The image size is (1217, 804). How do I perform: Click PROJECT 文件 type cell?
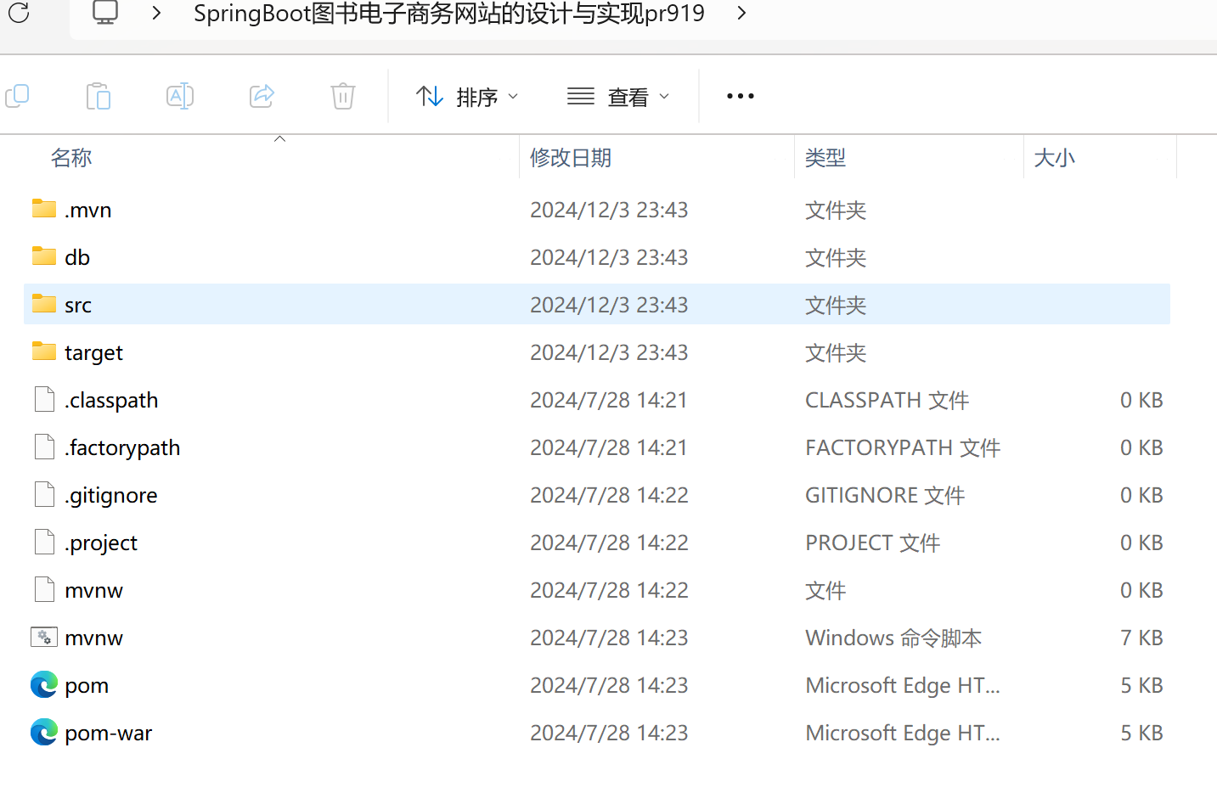pyautogui.click(x=873, y=543)
